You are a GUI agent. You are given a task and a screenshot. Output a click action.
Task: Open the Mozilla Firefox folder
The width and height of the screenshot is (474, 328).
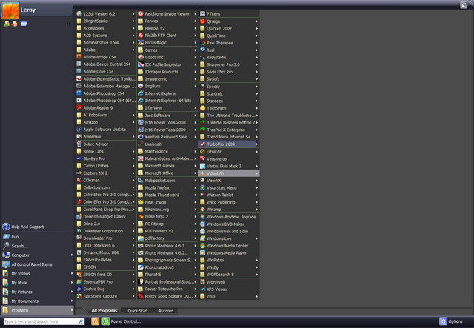(167, 188)
